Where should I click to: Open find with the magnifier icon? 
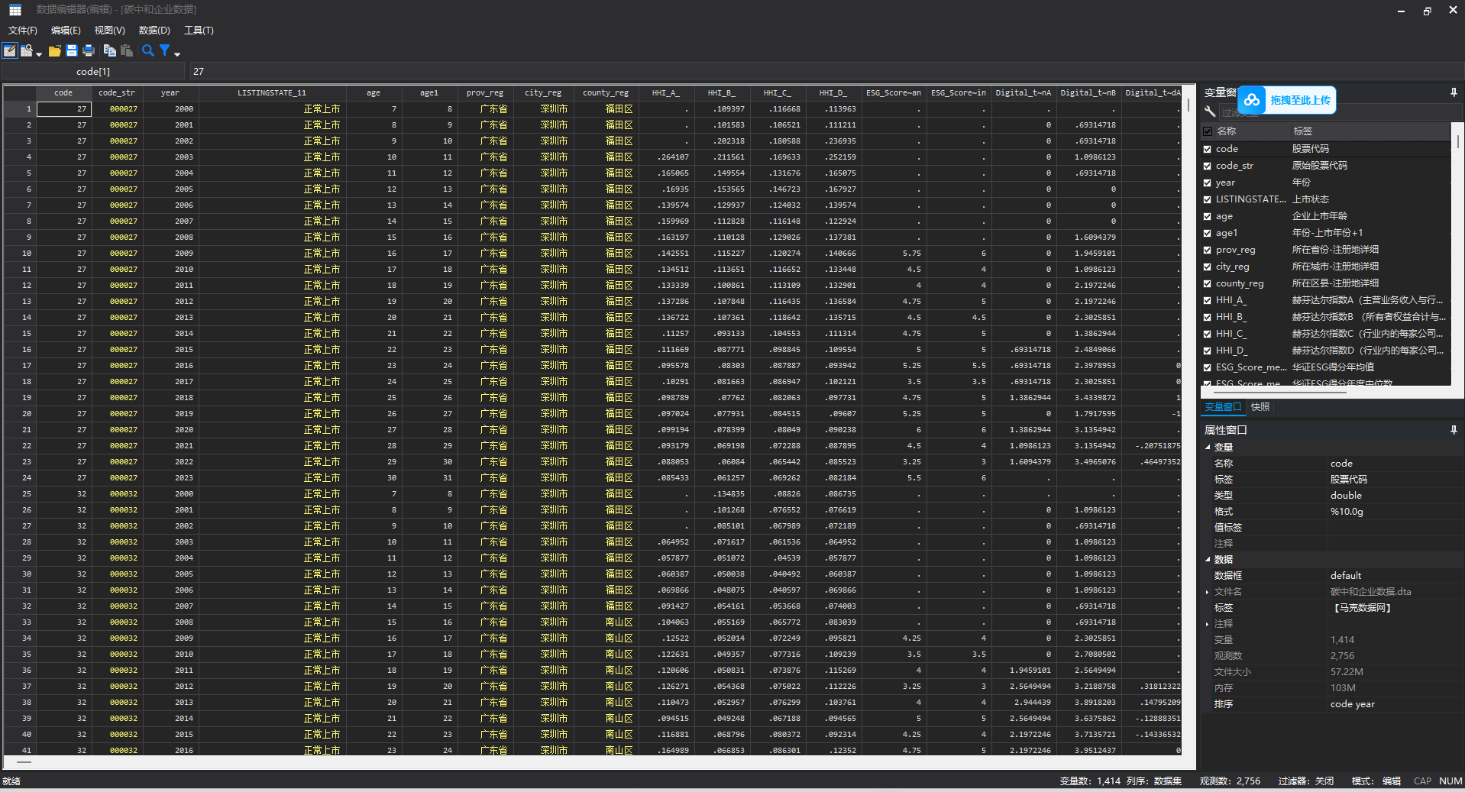point(147,50)
